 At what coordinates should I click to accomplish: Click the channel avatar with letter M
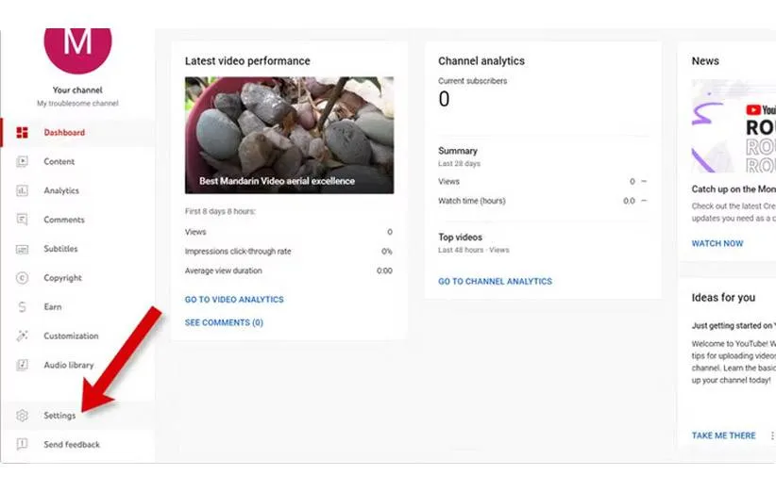pos(77,42)
